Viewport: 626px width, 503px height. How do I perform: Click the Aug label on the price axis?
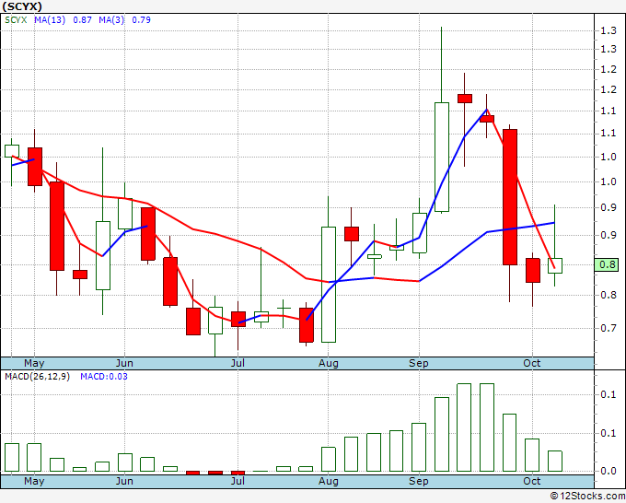point(328,363)
